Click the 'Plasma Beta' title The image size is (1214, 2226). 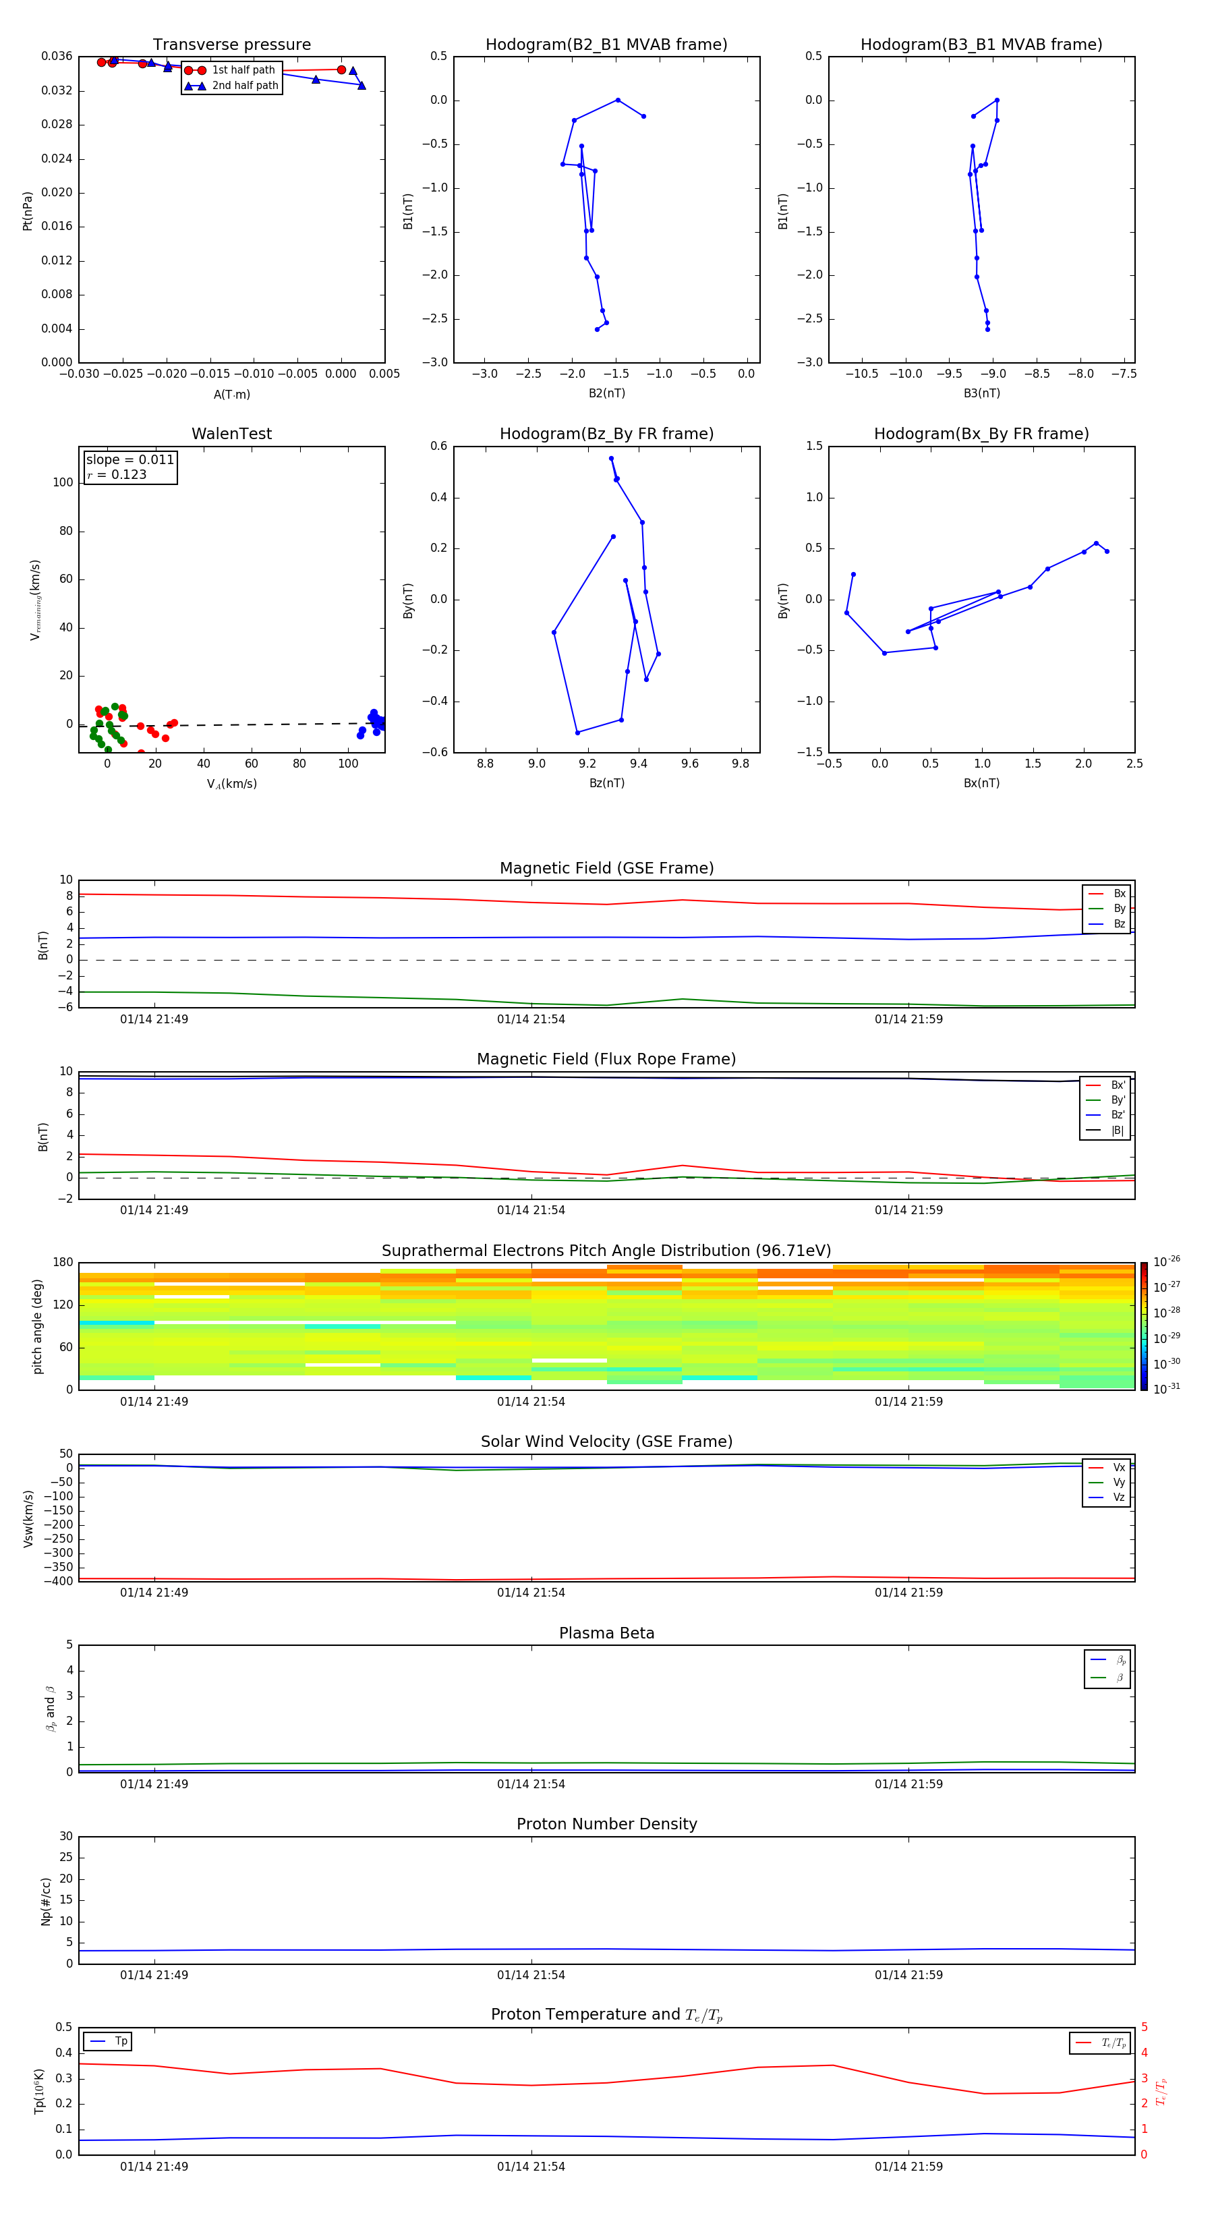(x=606, y=1633)
